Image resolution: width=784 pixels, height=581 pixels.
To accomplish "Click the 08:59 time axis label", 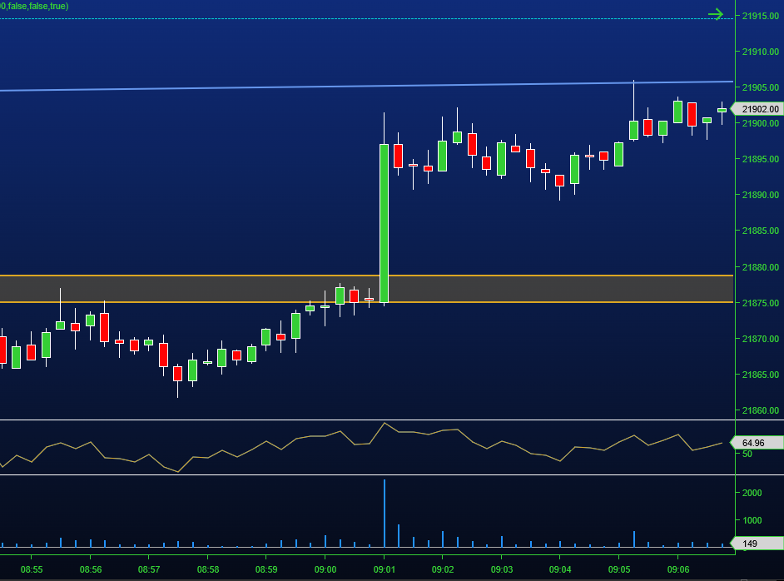I will [266, 569].
